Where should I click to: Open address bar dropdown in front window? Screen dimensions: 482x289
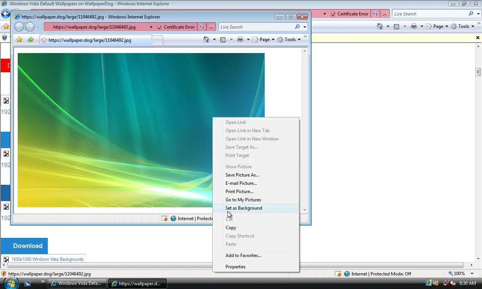coord(151,27)
